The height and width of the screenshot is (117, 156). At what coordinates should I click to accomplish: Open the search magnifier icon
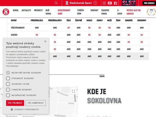click(x=56, y=3)
